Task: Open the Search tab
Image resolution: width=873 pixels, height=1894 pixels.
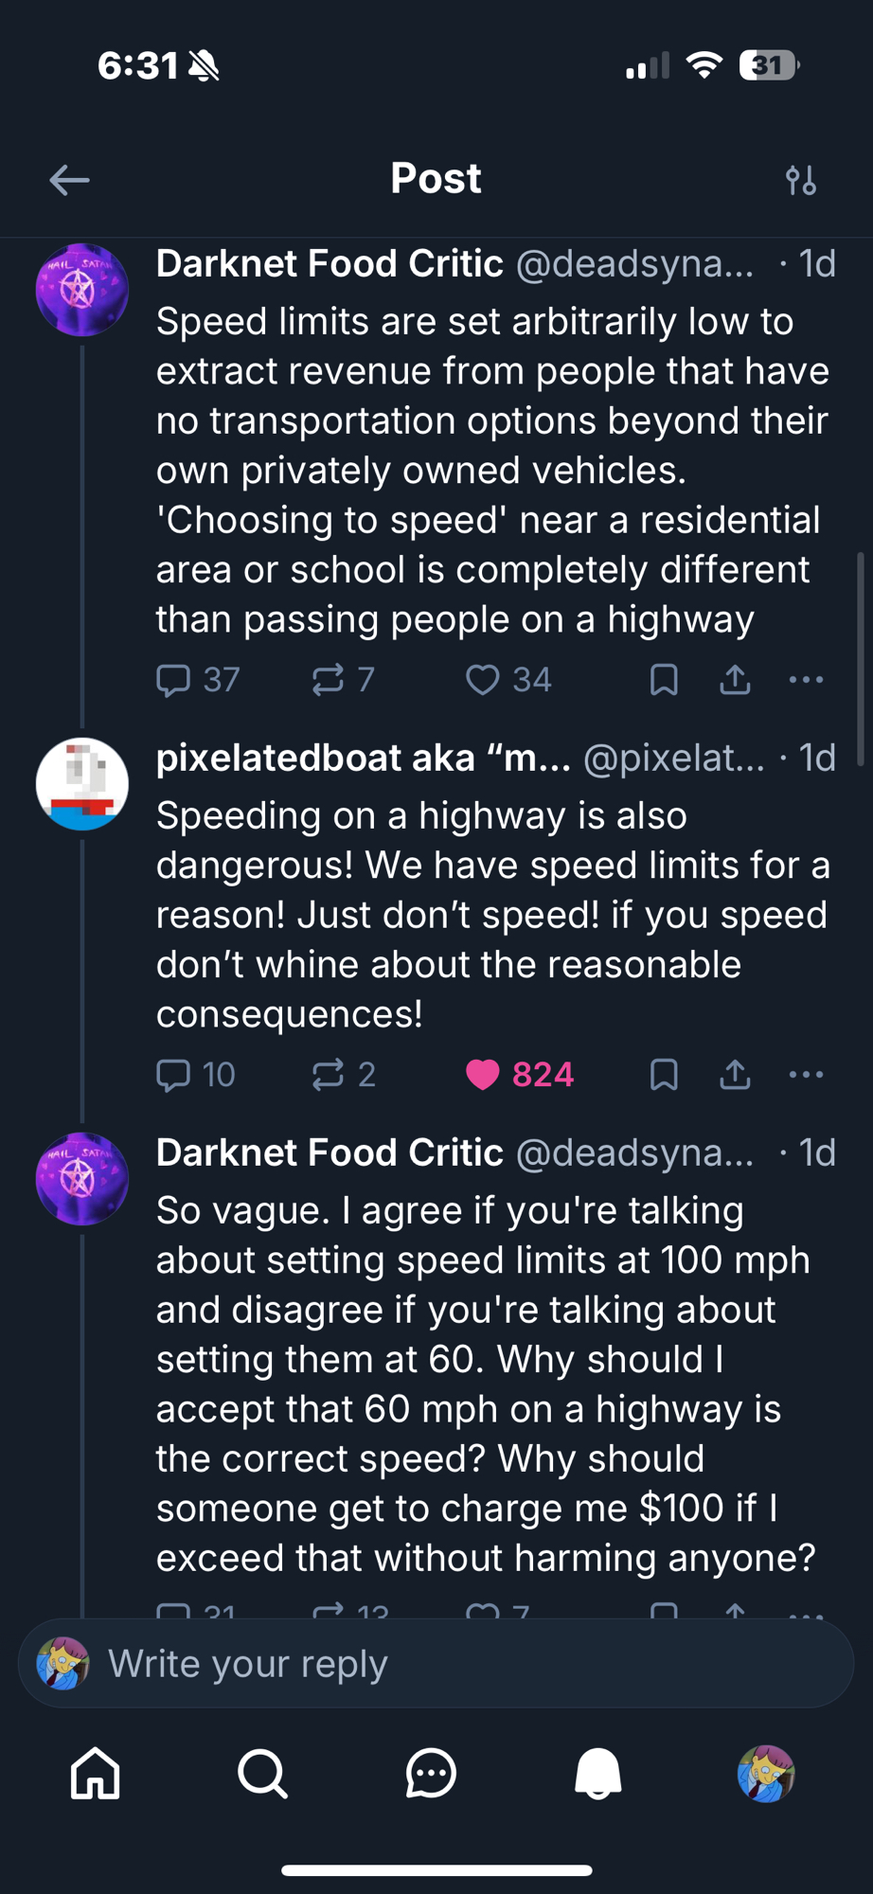Action: pos(262,1773)
